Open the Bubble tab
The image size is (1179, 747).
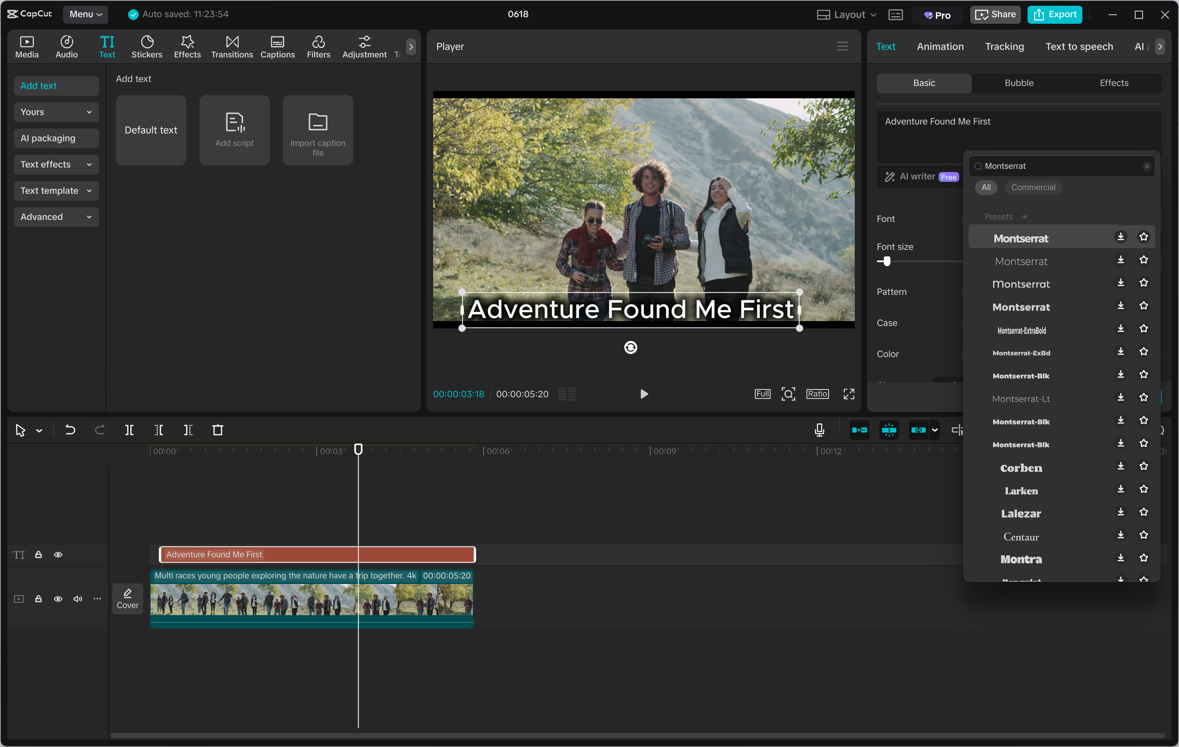click(x=1019, y=83)
